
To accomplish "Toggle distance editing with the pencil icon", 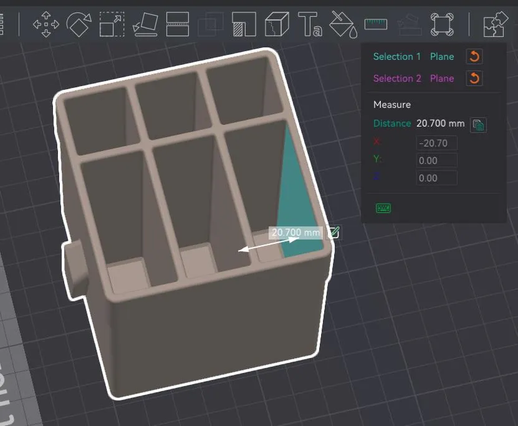I will pos(333,232).
